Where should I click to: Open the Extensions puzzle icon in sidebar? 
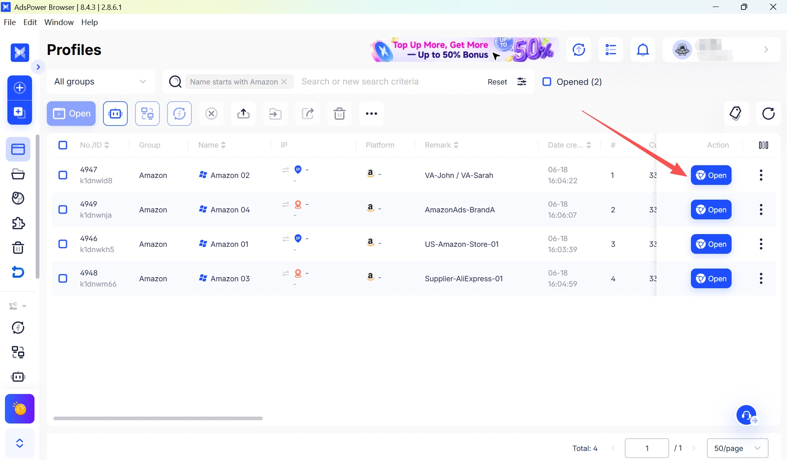point(18,223)
